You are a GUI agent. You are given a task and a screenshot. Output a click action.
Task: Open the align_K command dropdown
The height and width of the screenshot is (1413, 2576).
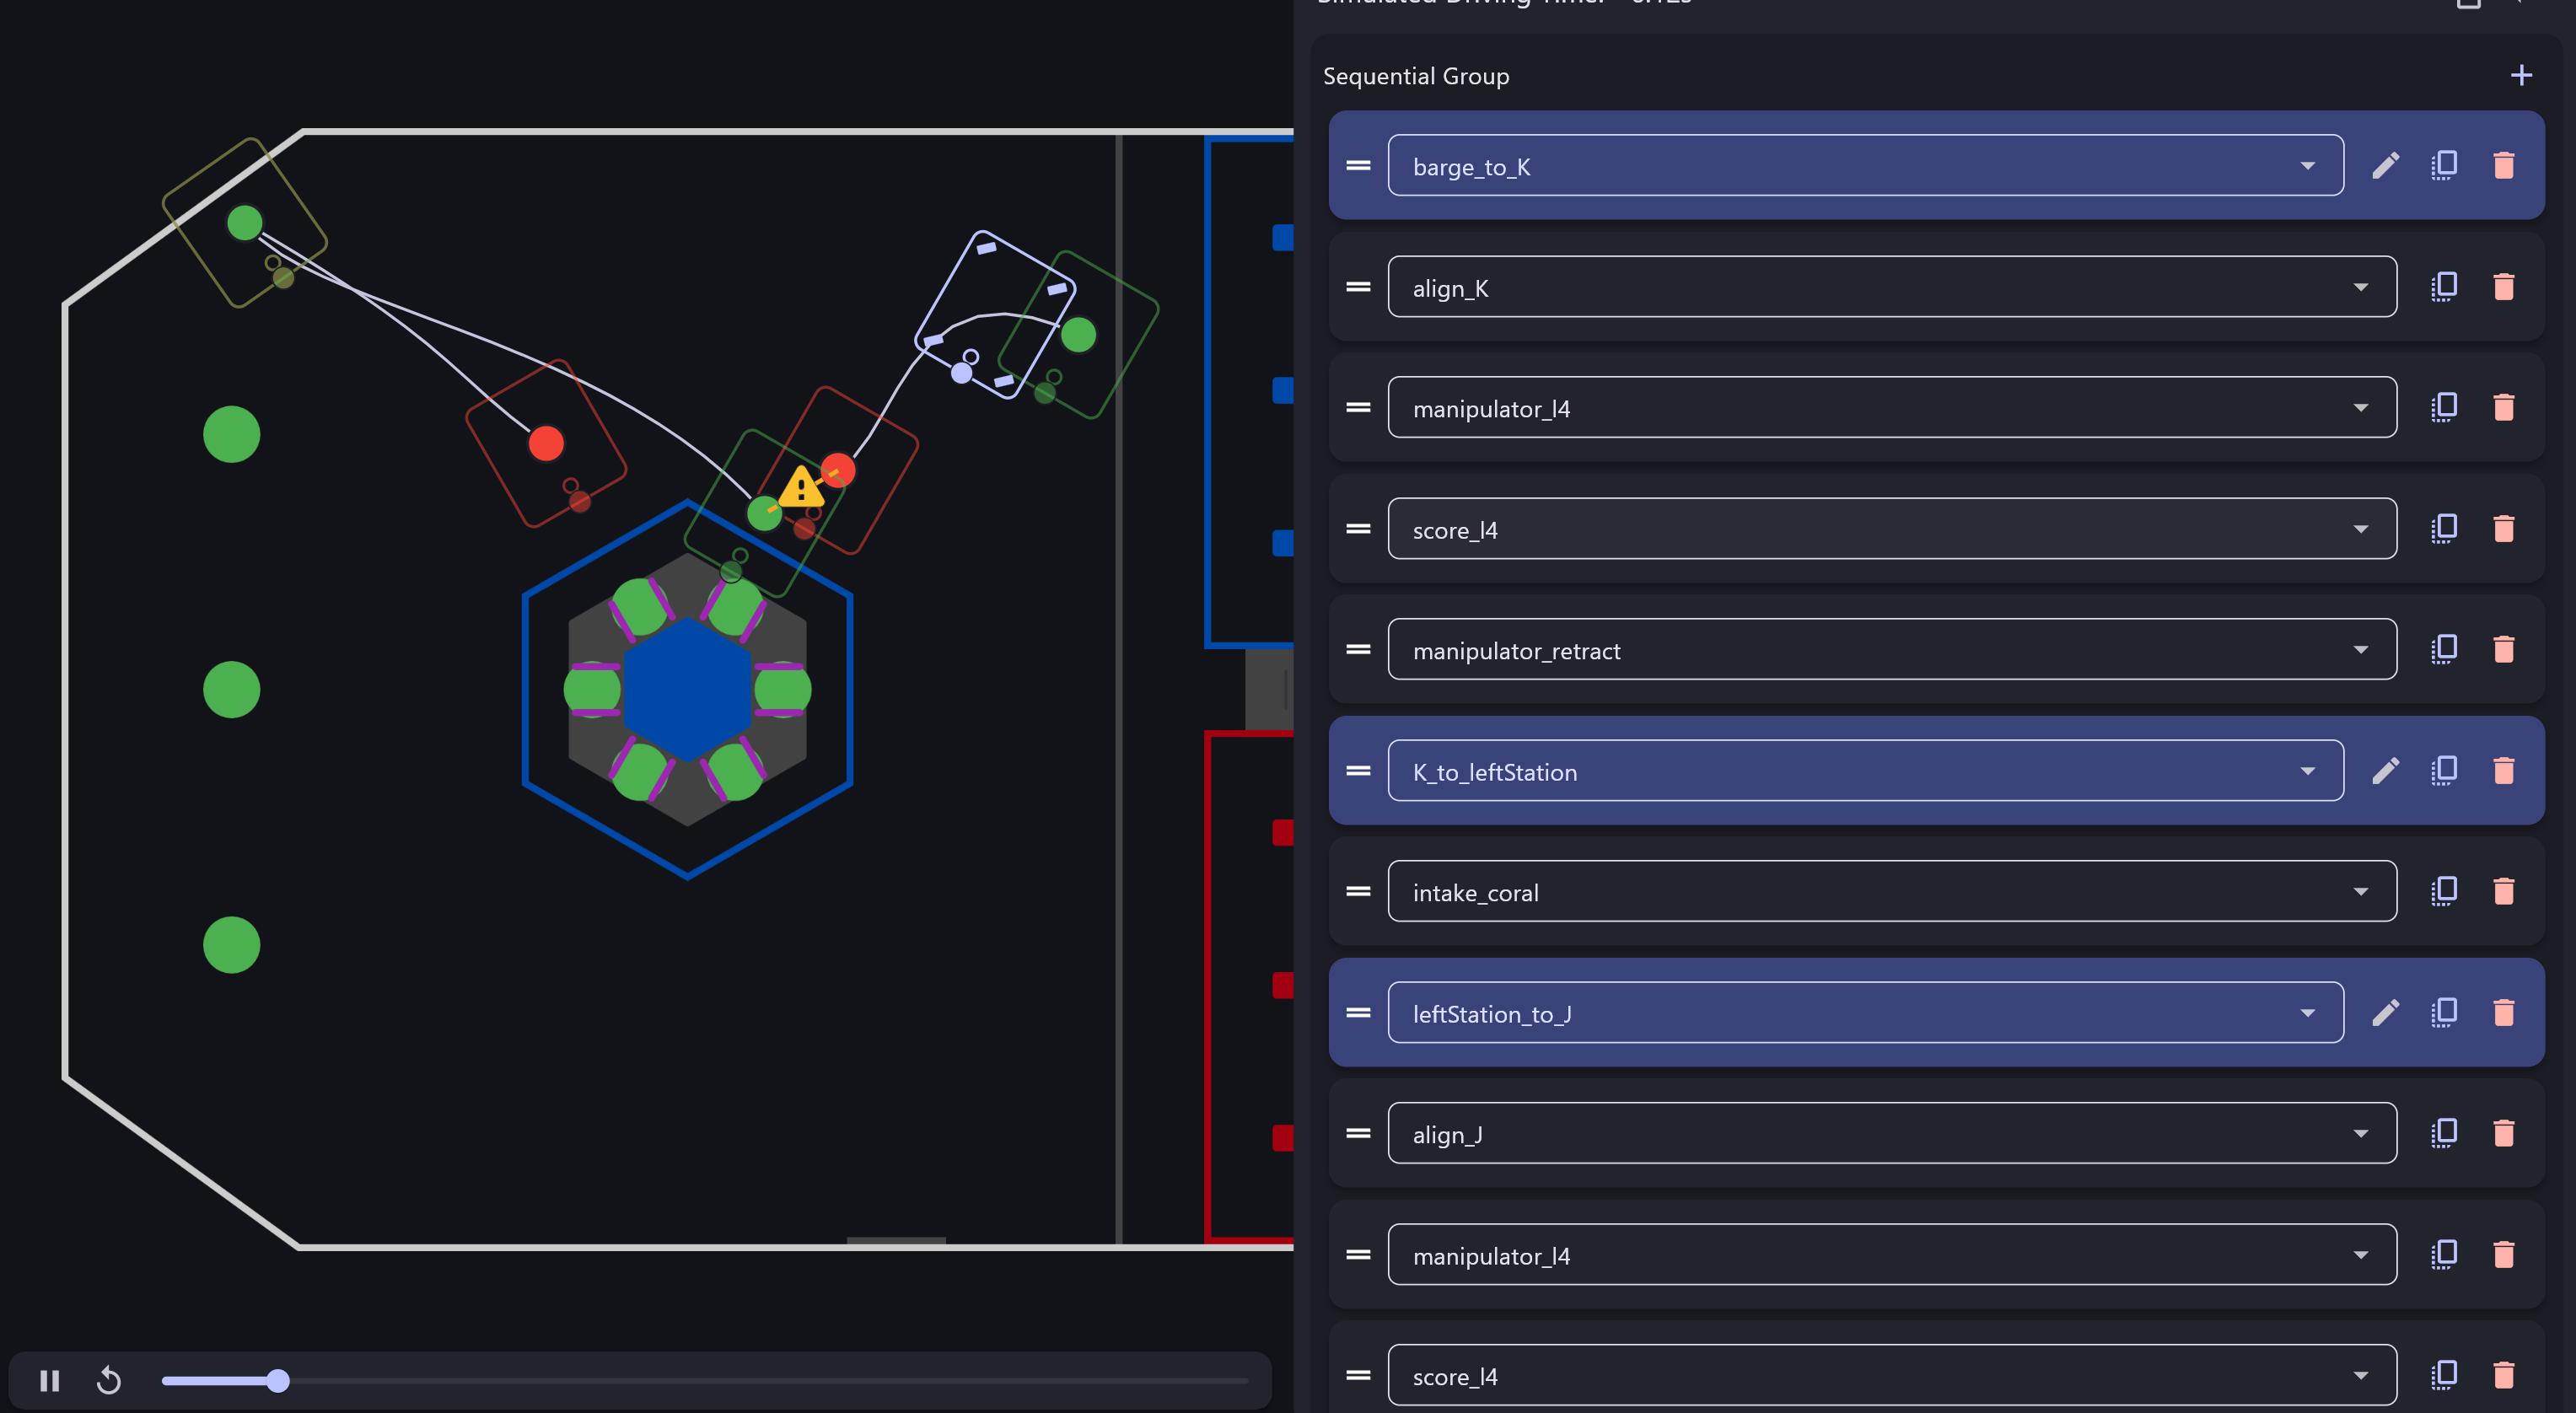[x=1892, y=287]
